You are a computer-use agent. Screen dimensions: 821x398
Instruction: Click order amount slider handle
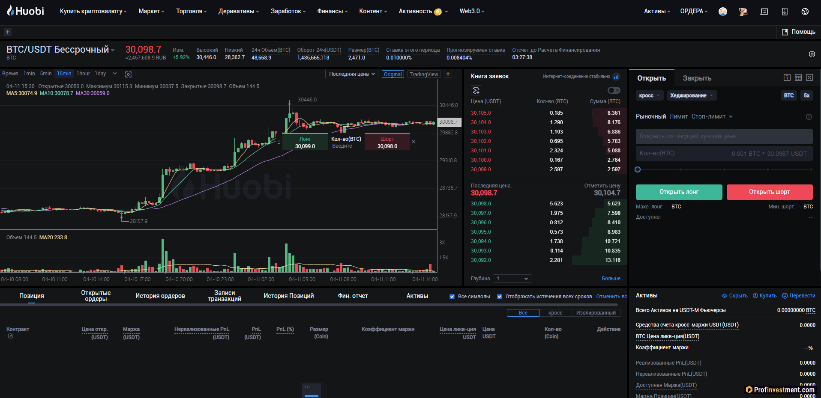click(x=638, y=169)
